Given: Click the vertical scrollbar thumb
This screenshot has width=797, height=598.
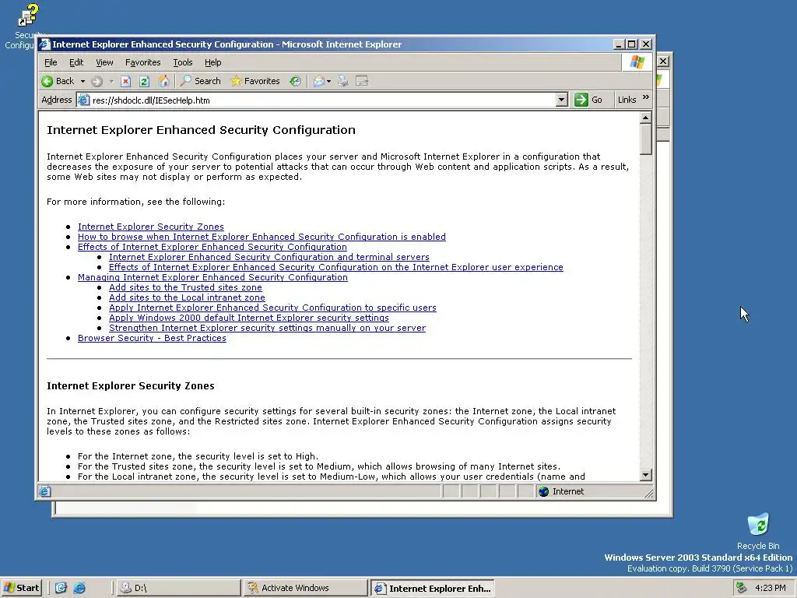Looking at the screenshot, I should [645, 139].
